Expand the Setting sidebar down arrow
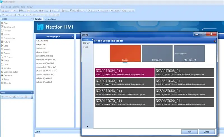This screenshot has height=137, width=224. 87,127
